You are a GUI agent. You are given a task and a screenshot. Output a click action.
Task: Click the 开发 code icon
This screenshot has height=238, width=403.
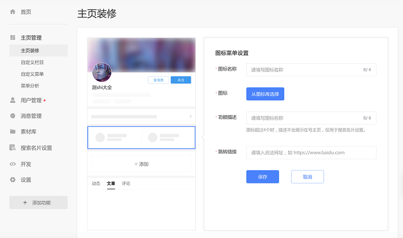[13, 164]
